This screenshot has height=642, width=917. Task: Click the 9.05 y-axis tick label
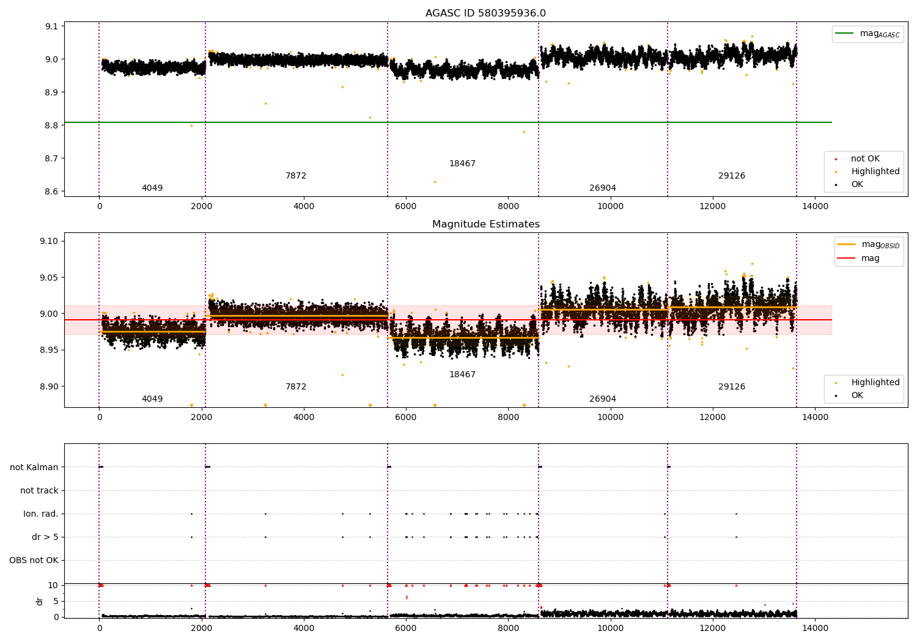click(x=49, y=278)
